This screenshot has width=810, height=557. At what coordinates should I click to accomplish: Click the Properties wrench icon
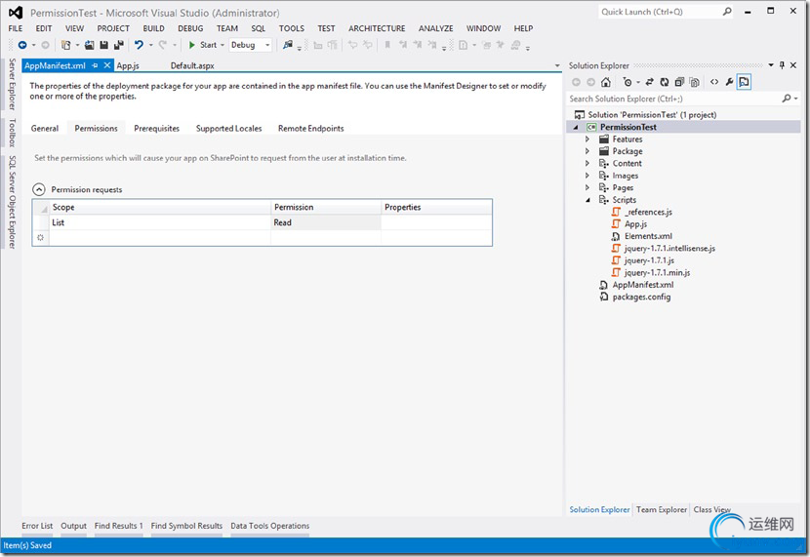(x=729, y=82)
